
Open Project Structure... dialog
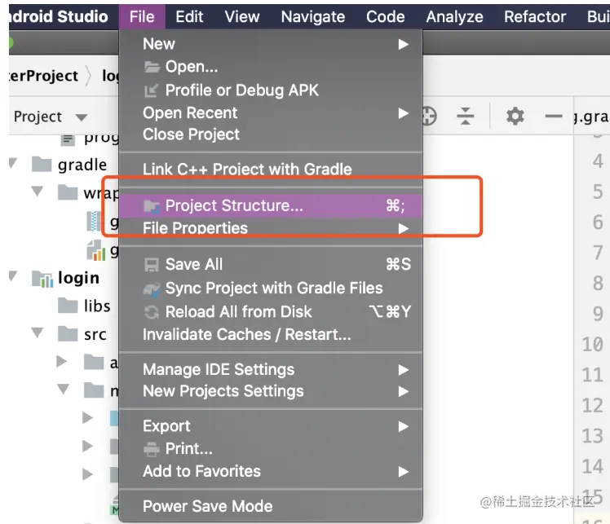[x=271, y=205]
